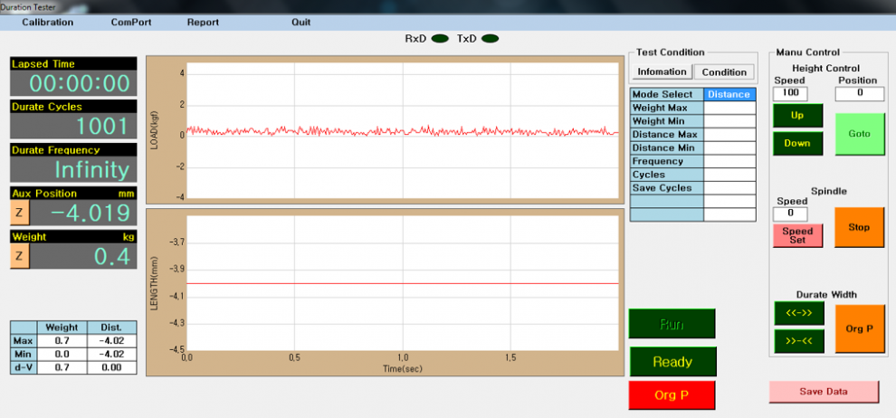This screenshot has height=418, width=896.
Task: Click the Distance Max value field
Action: [729, 134]
